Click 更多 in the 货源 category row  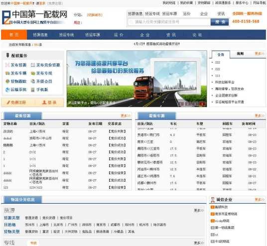pyautogui.click(x=199, y=210)
